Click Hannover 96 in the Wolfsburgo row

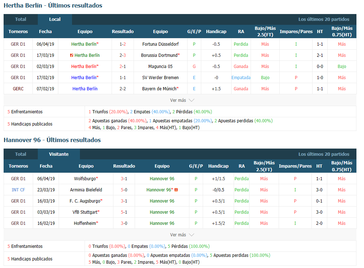162,179
